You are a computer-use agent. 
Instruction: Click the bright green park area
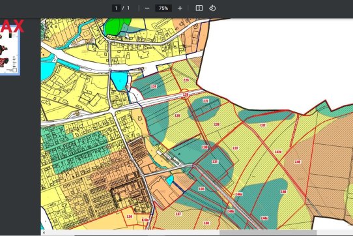115,27
